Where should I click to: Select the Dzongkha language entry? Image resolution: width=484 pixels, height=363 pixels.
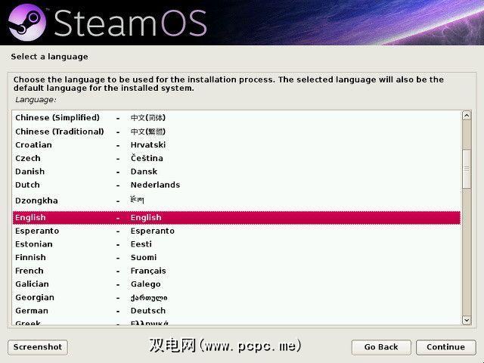click(x=237, y=200)
